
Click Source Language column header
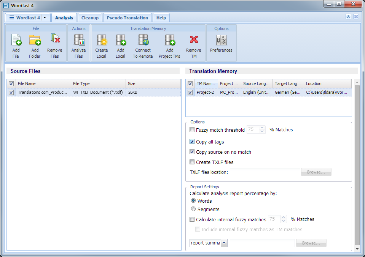point(257,84)
